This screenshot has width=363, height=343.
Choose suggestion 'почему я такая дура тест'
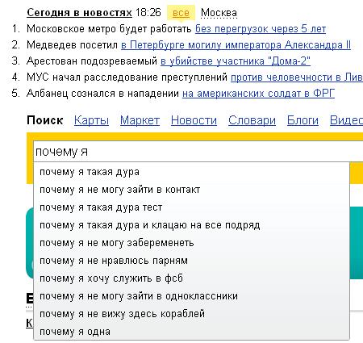click(x=191, y=207)
